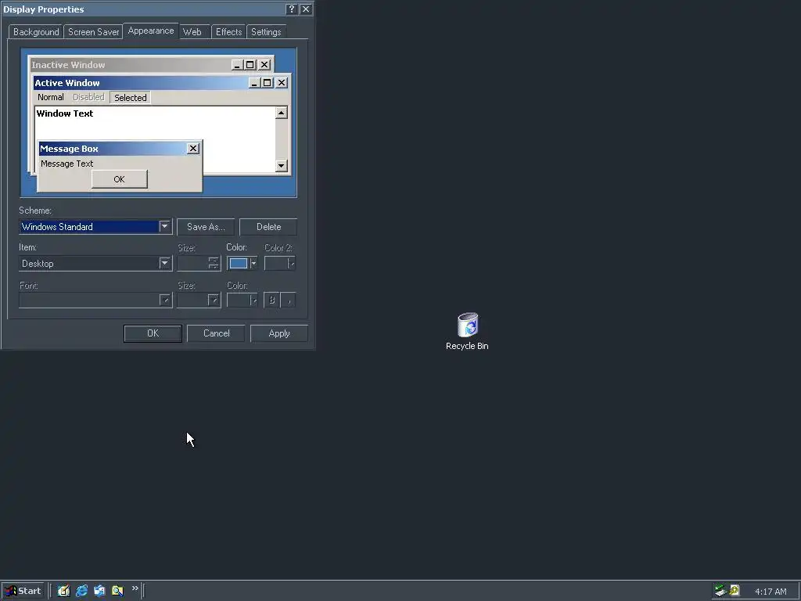Click the preview scrollbar down arrow
This screenshot has height=601, width=801.
tap(282, 166)
